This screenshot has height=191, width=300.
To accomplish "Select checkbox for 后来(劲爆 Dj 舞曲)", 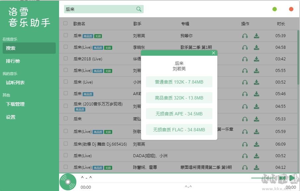I will pyautogui.click(x=66, y=144).
